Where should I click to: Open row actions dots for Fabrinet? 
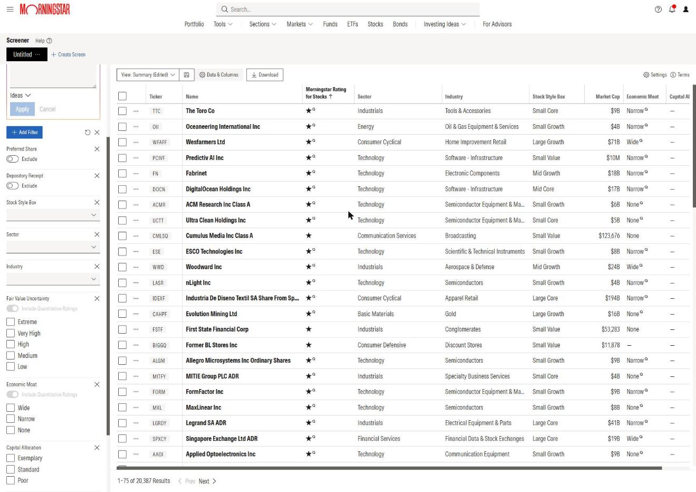[136, 173]
